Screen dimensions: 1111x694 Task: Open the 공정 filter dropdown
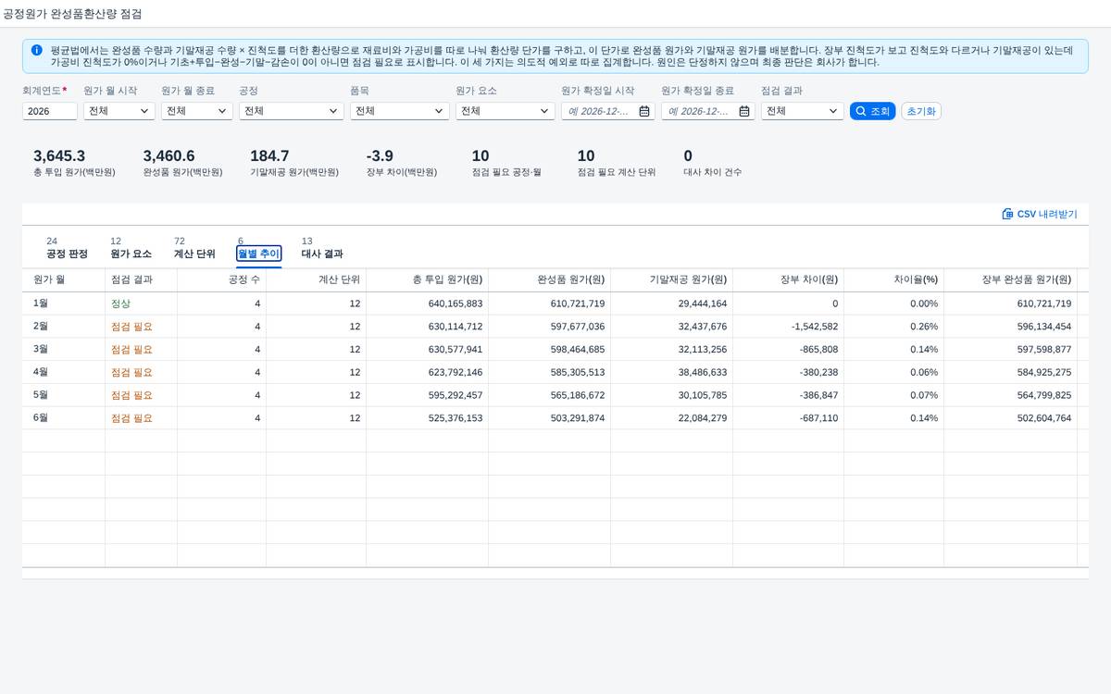click(x=292, y=111)
